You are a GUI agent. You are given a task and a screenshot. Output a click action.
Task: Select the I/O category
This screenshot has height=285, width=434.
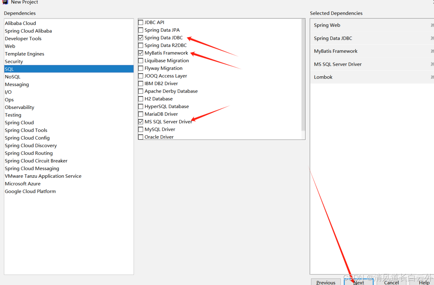69,92
